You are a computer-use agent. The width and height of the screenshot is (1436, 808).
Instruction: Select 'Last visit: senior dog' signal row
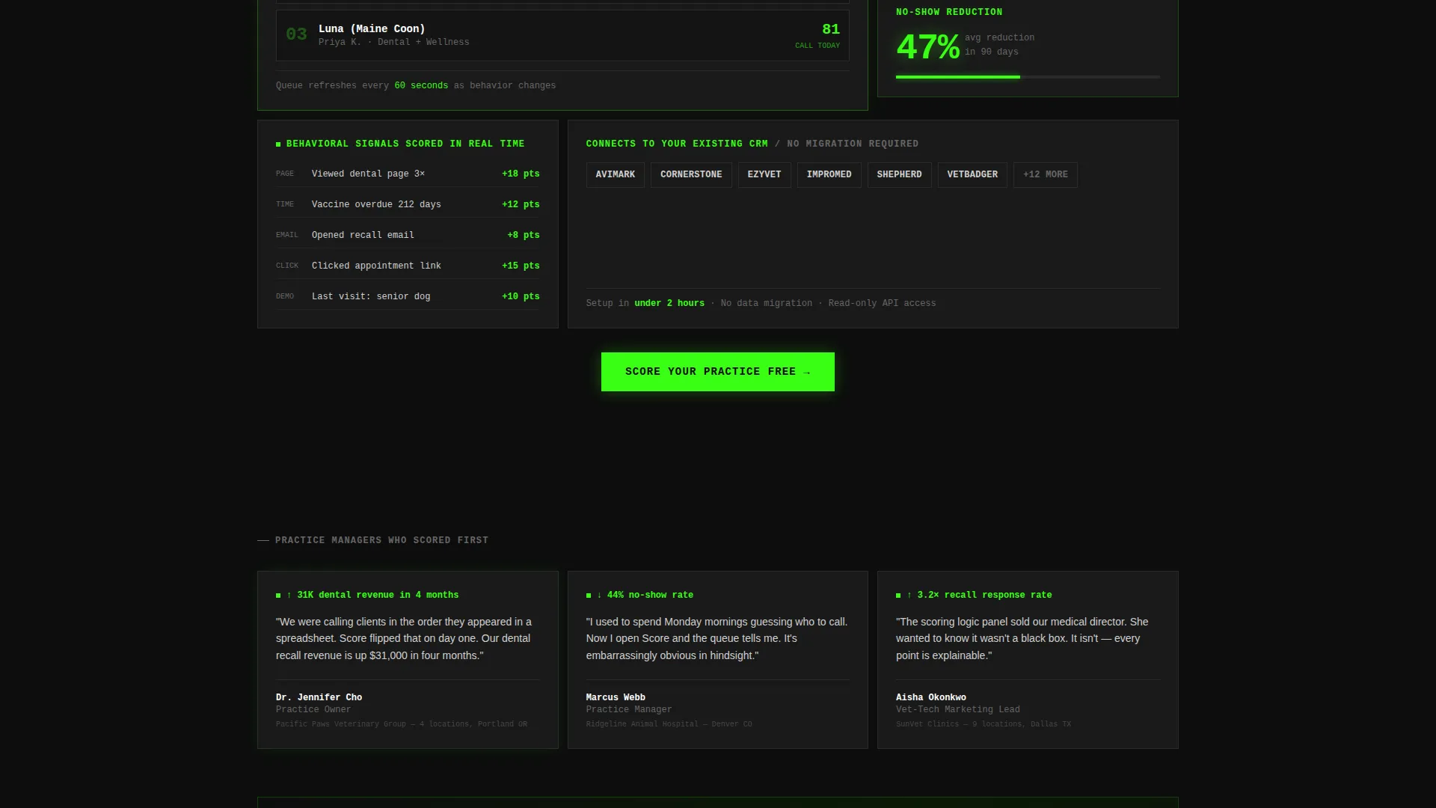[x=408, y=296]
